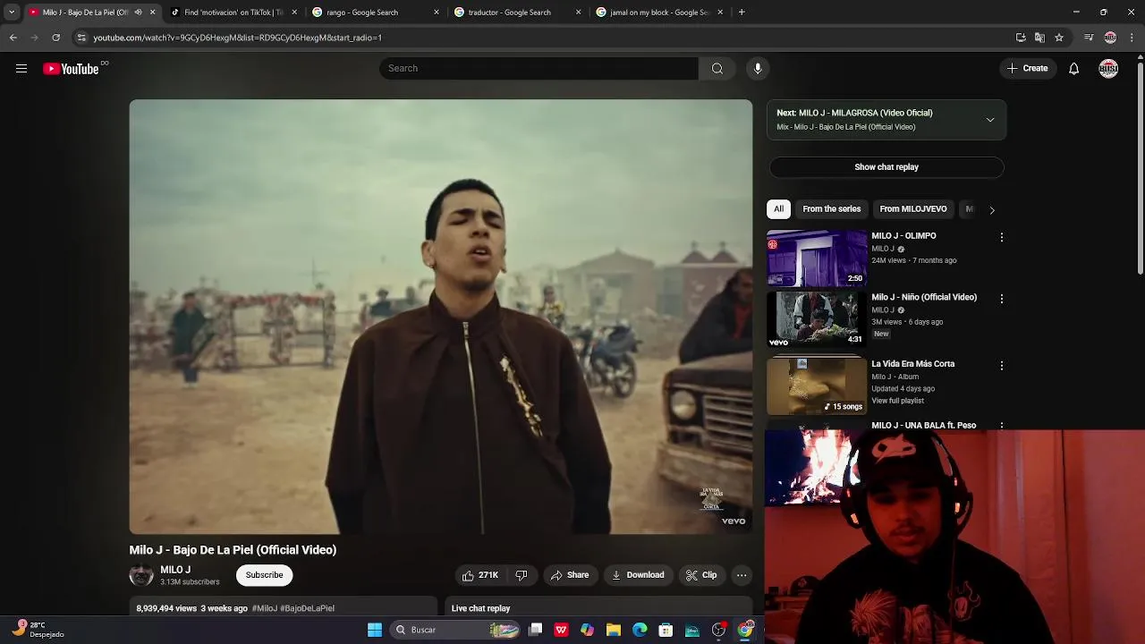The image size is (1145, 644).
Task: Click the Download button
Action: (x=637, y=575)
